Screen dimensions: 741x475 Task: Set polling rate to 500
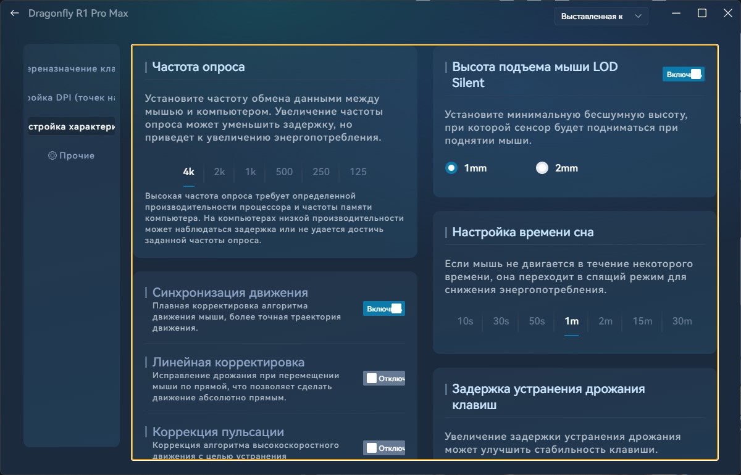click(285, 172)
